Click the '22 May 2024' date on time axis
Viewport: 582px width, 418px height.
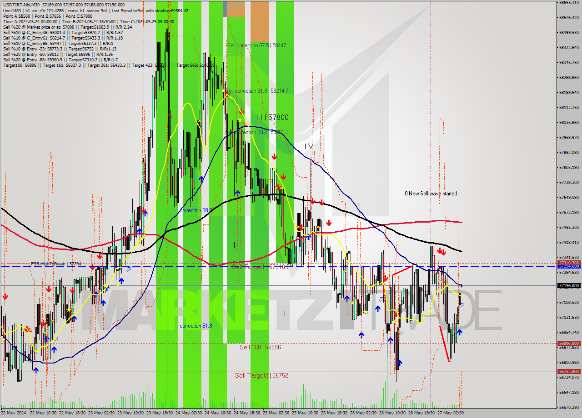14,413
